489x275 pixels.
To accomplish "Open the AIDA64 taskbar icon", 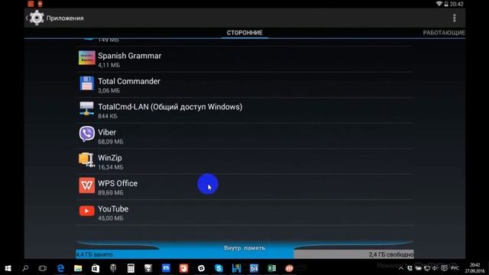I will click(x=254, y=268).
